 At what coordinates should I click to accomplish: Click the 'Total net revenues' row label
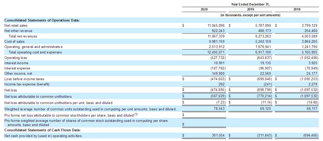pyautogui.click(x=23, y=36)
